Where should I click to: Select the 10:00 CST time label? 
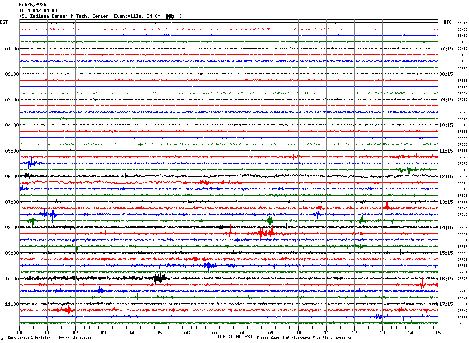[12, 279]
